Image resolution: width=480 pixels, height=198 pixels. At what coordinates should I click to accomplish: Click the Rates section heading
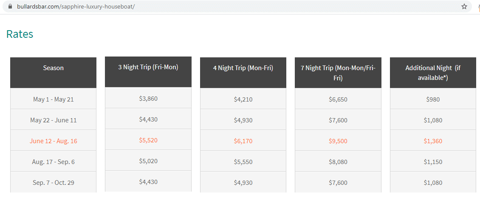[x=20, y=34]
